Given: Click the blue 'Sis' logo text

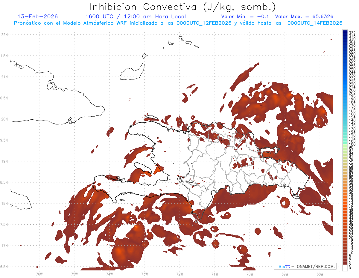Looking at the screenshot, I should click(x=282, y=266).
